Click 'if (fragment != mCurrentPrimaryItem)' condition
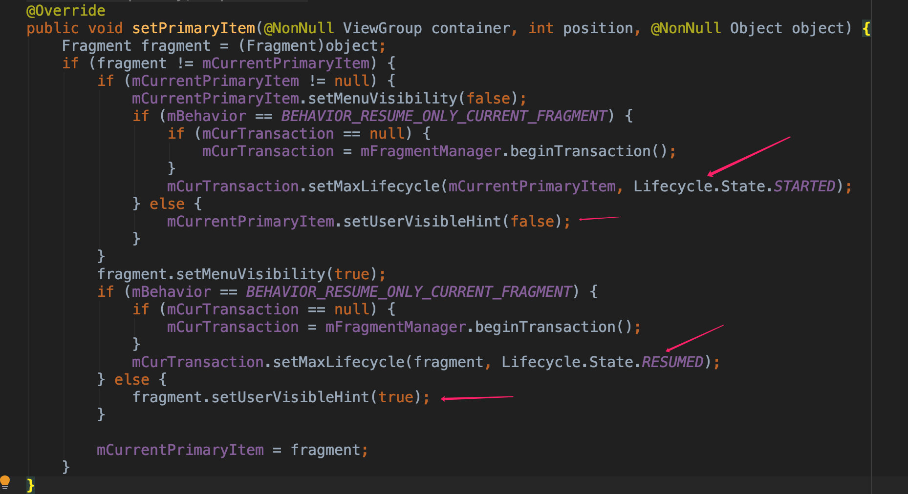This screenshot has height=494, width=908. tap(219, 63)
